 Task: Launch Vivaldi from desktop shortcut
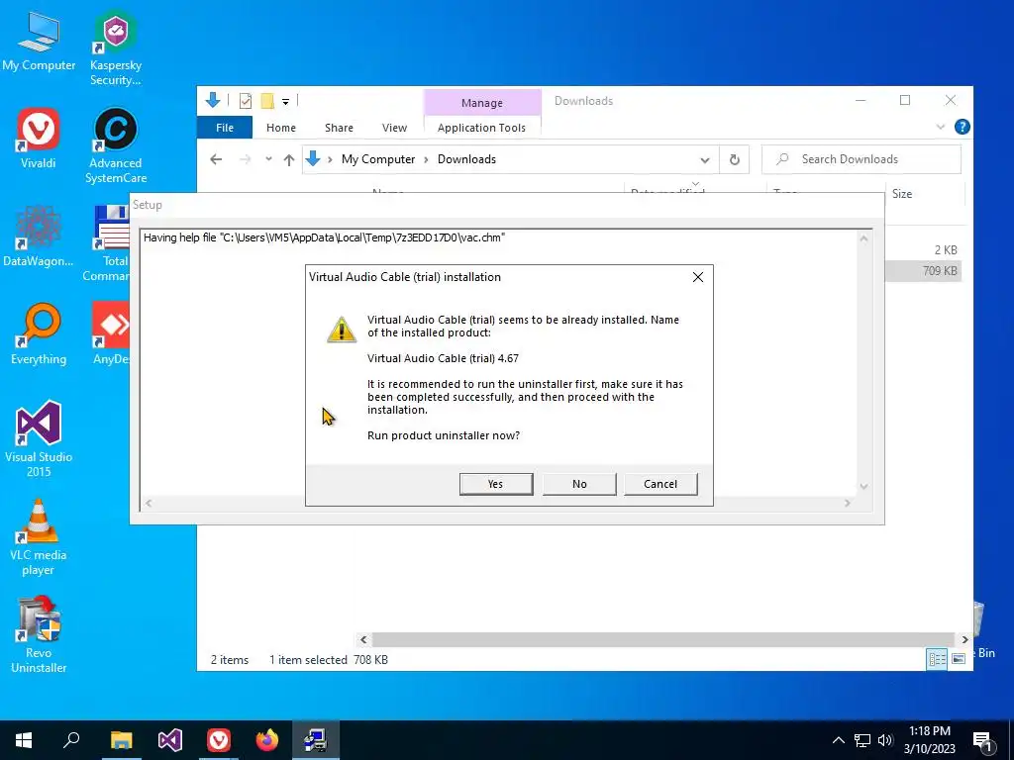(39, 139)
